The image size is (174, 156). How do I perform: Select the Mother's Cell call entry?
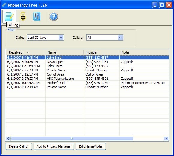tap(87, 83)
